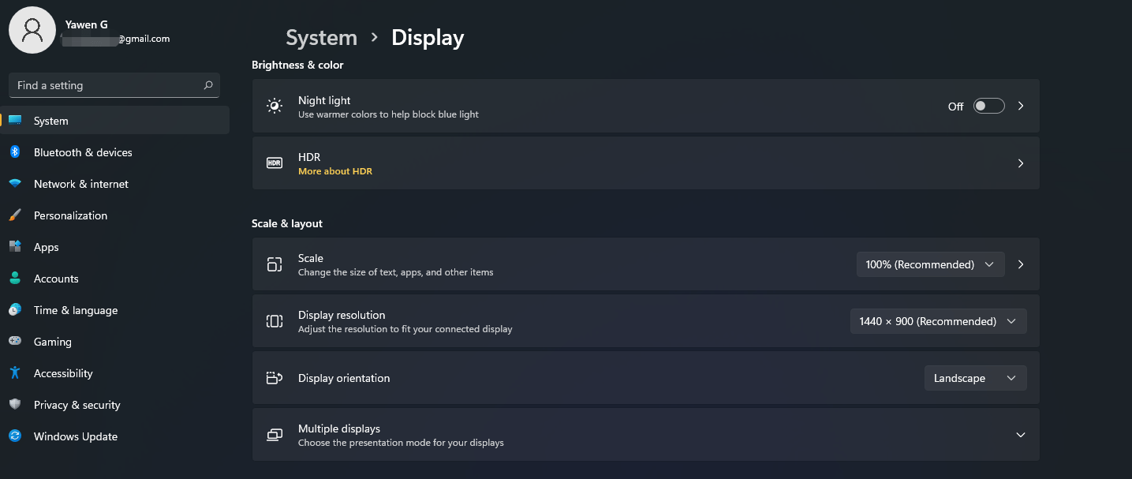This screenshot has width=1132, height=479.
Task: Open the Display resolution dropdown
Action: pyautogui.click(x=938, y=321)
